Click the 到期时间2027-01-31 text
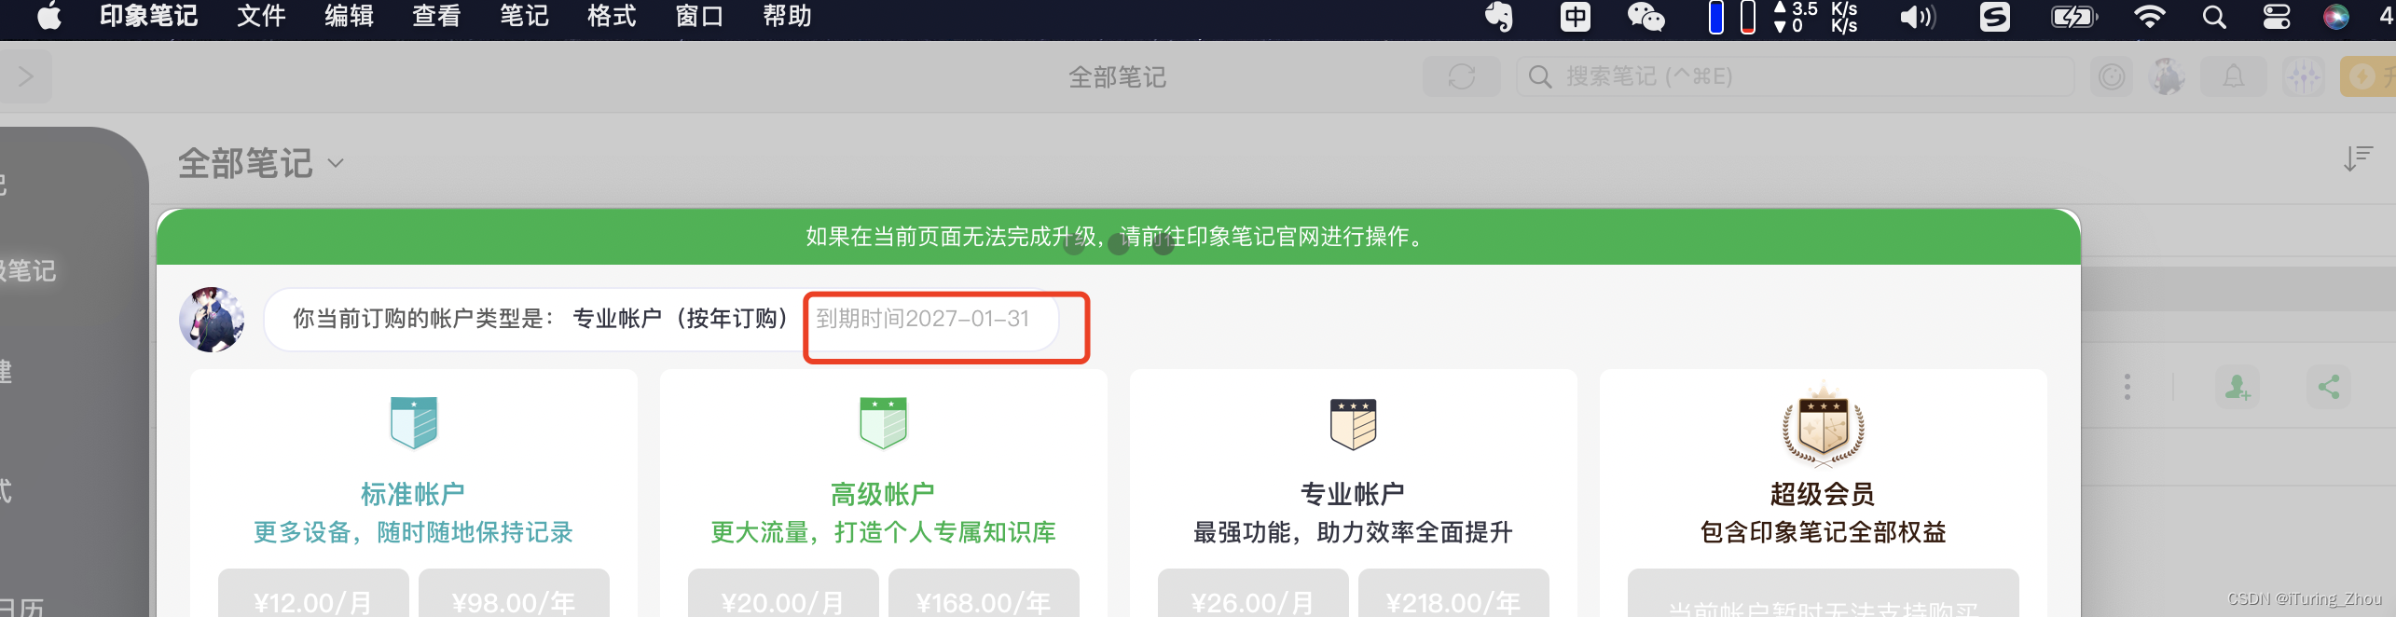Viewport: 2396px width, 617px height. tap(923, 319)
